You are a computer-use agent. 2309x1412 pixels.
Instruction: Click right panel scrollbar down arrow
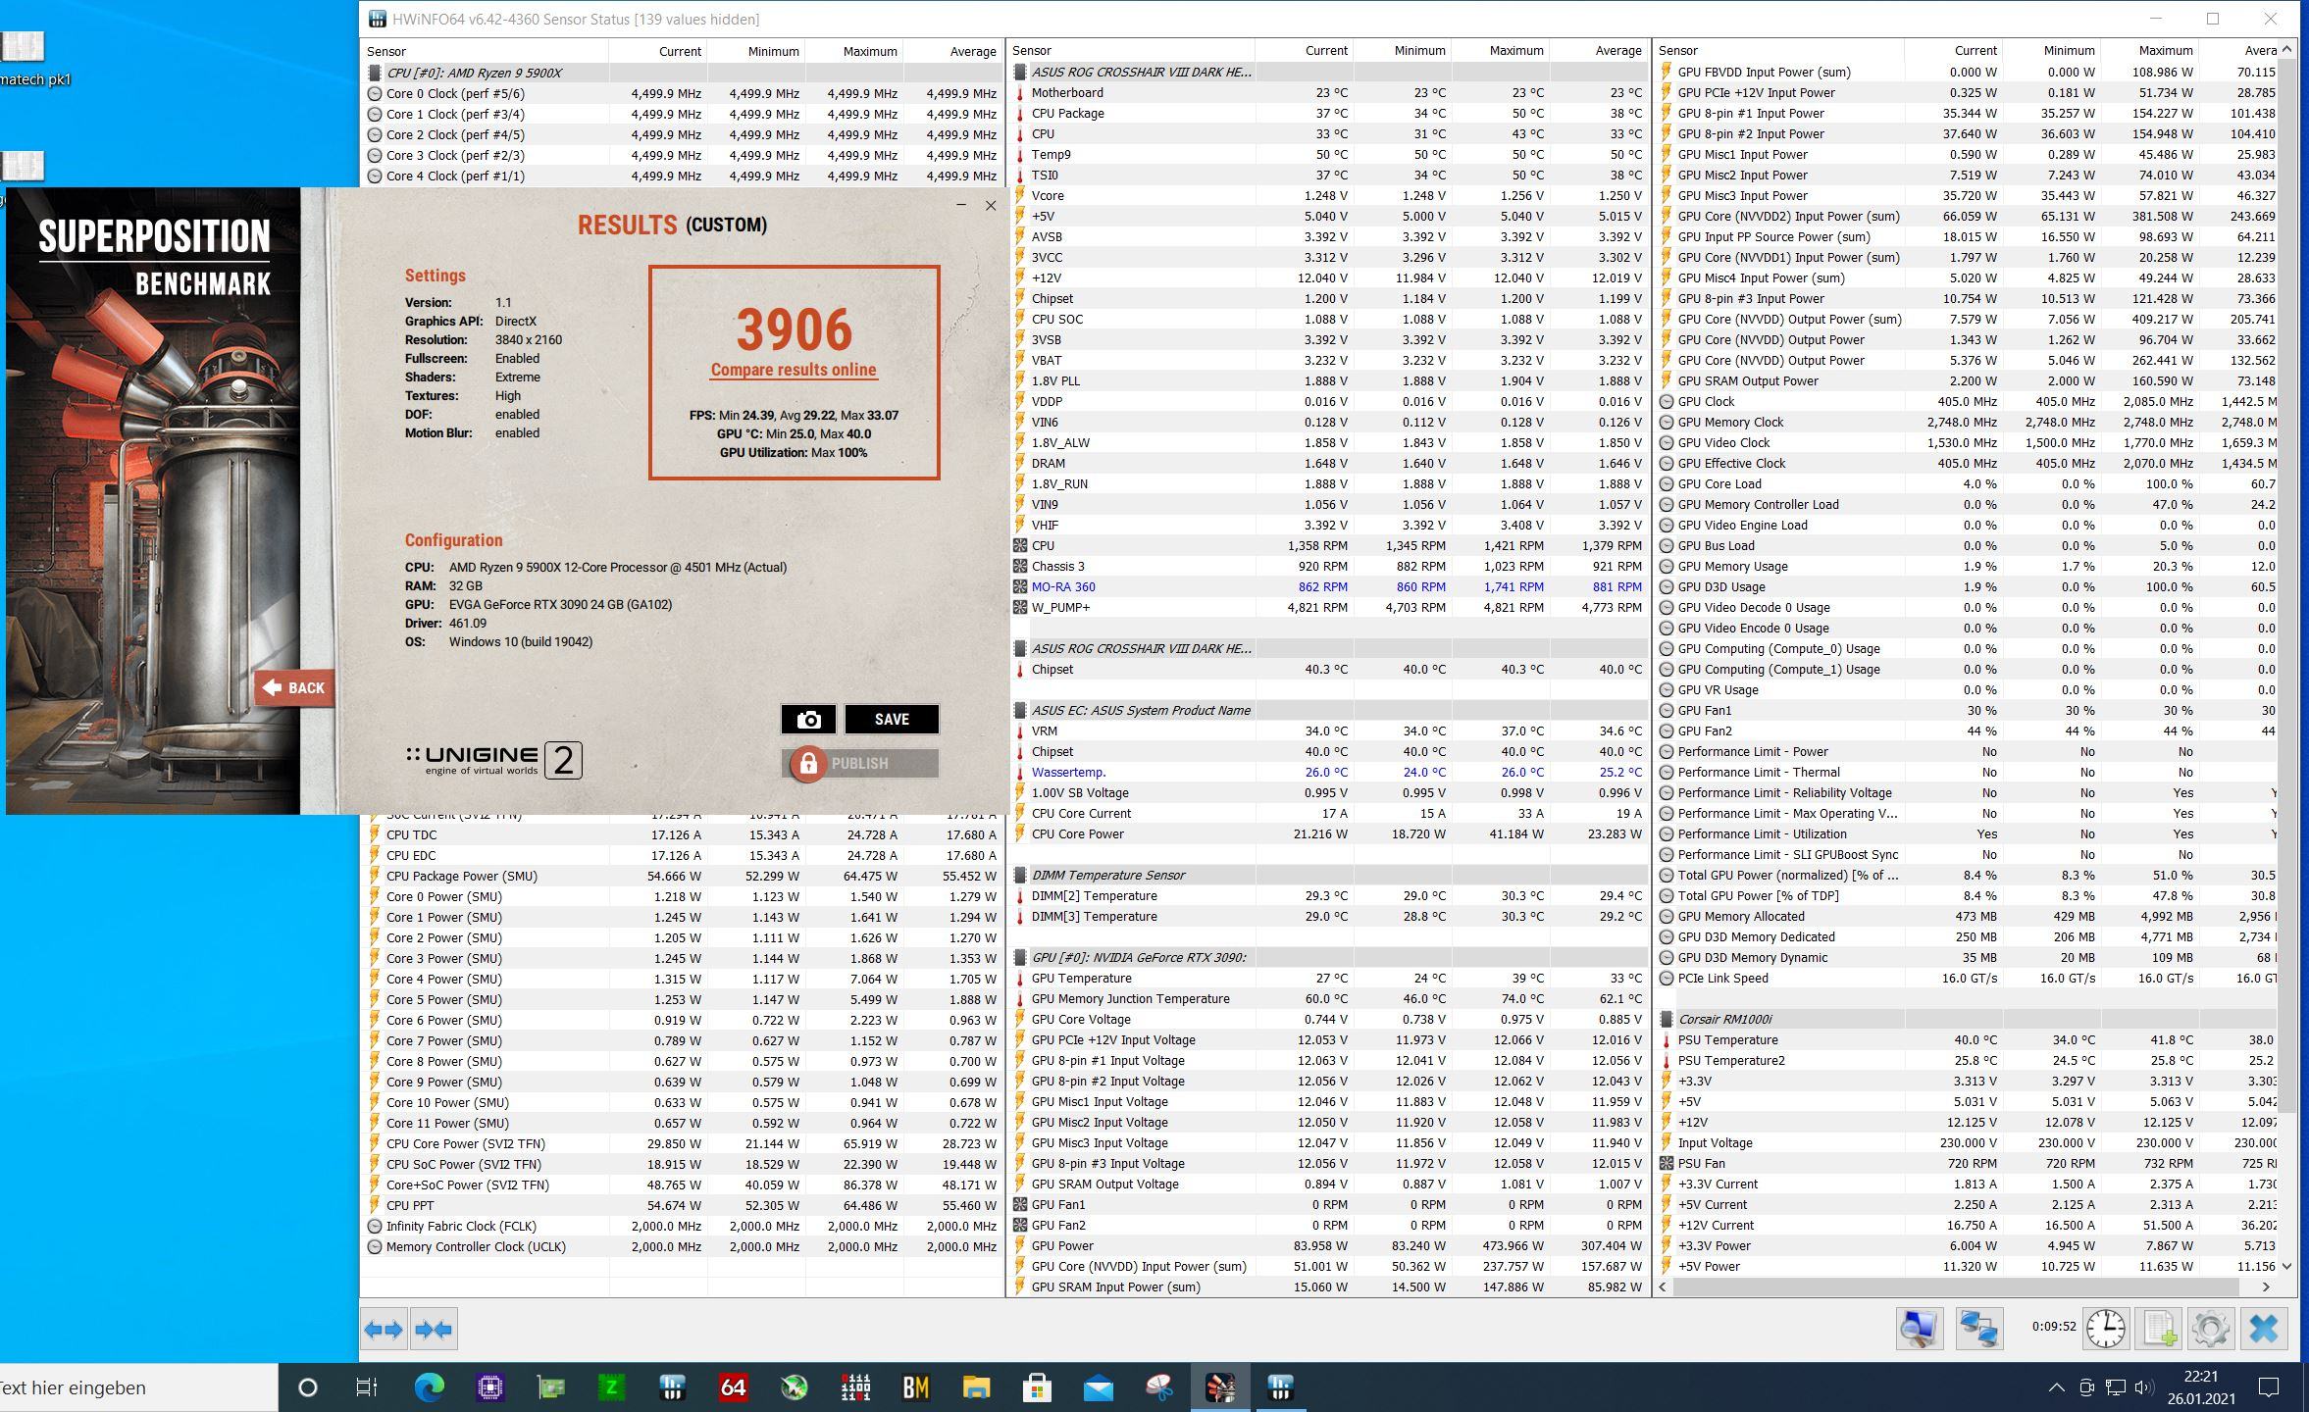coord(2287,1266)
